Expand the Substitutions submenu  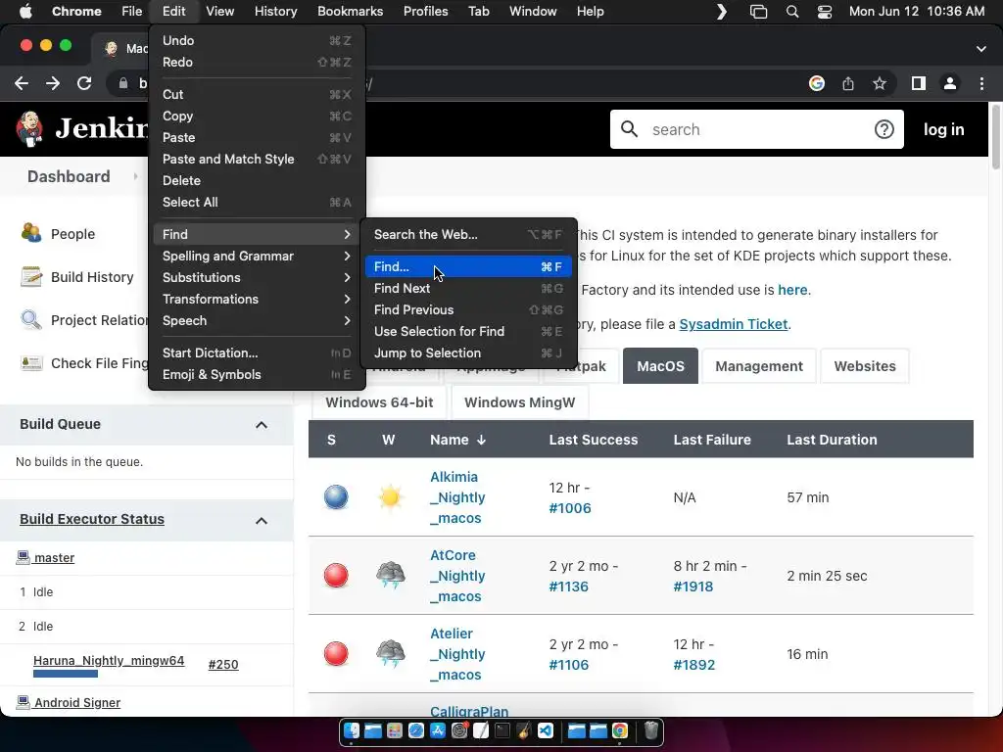(257, 277)
